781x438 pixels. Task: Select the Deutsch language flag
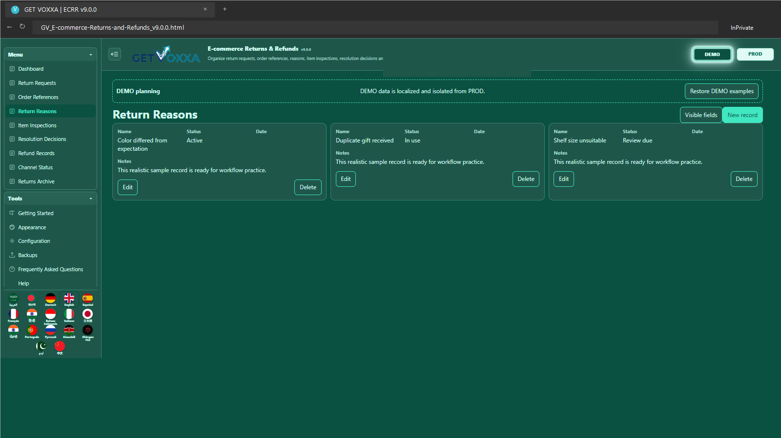(x=50, y=299)
